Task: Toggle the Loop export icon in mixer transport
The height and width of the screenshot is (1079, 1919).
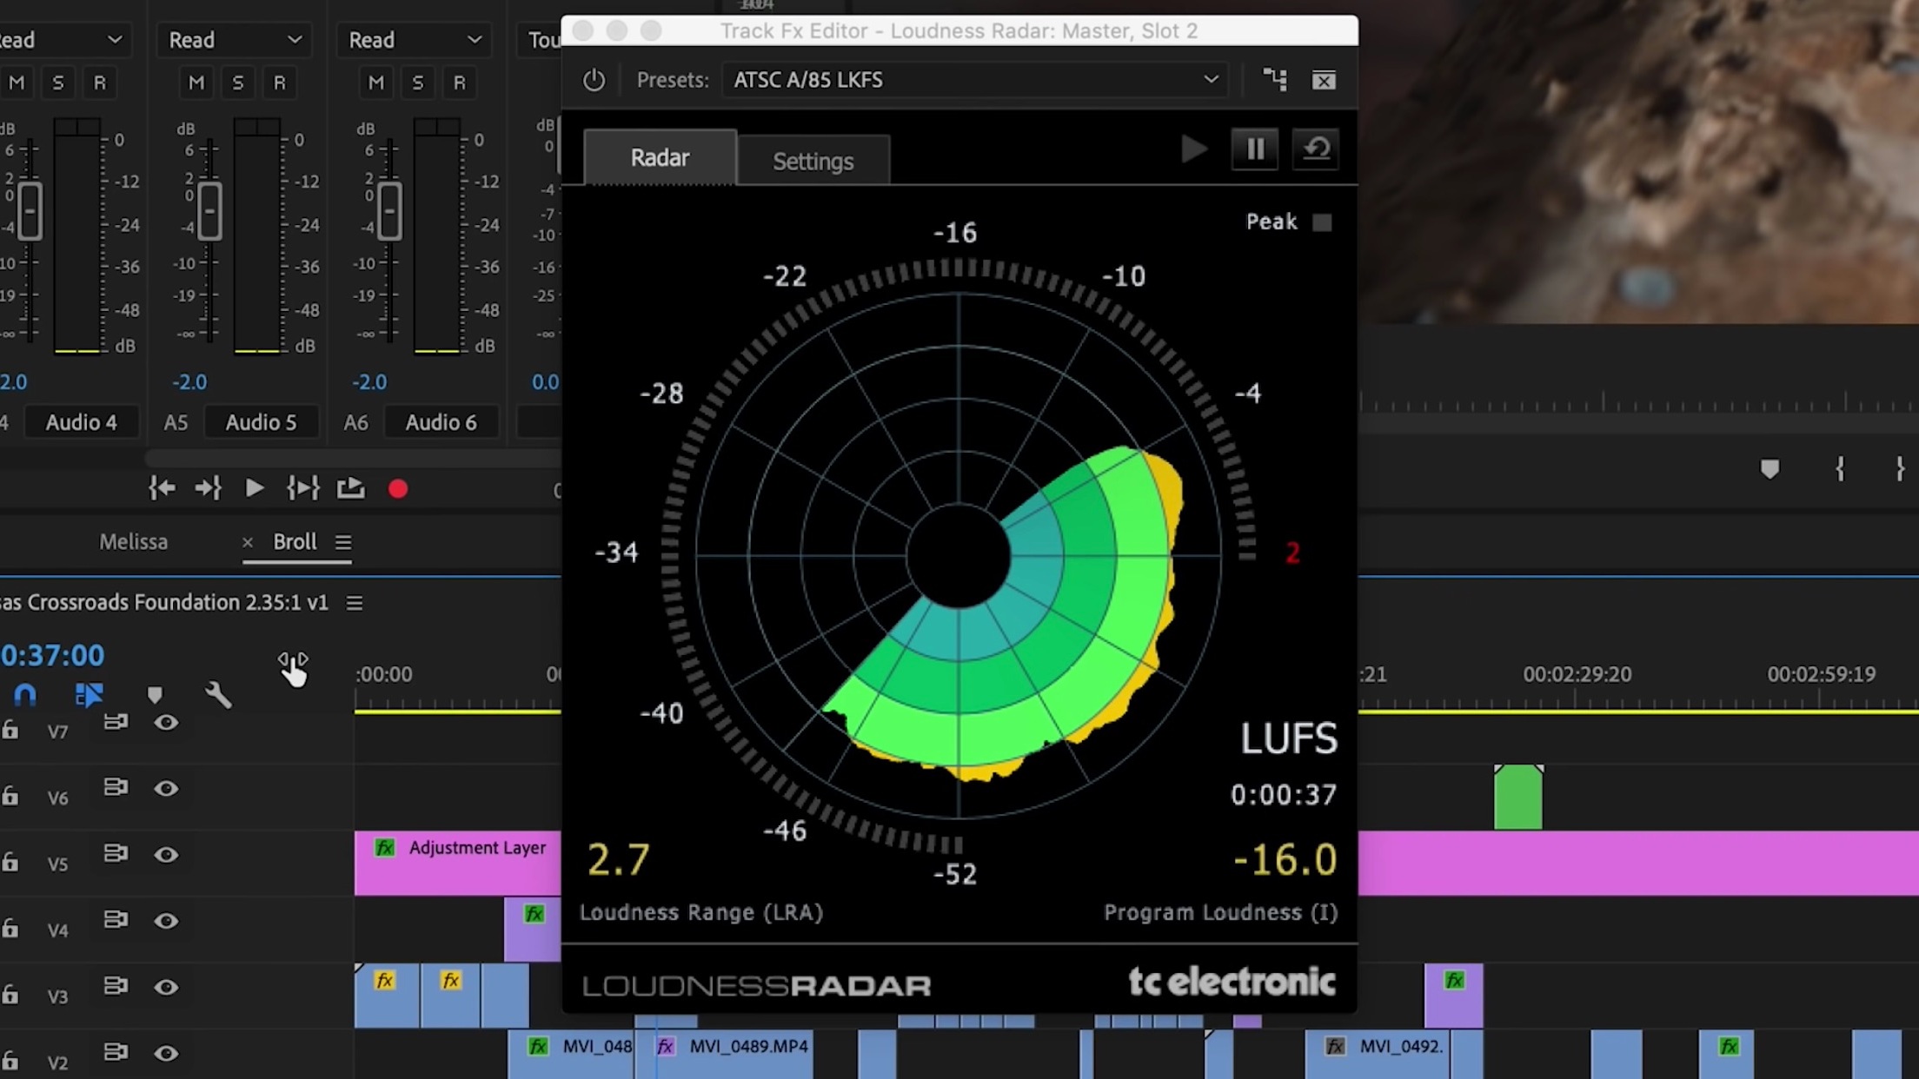Action: coord(351,488)
